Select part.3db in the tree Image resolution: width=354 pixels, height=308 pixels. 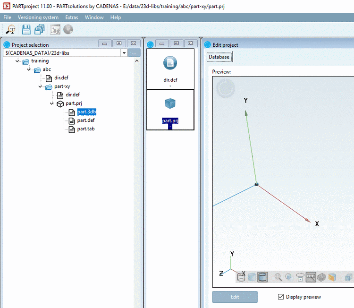pos(87,112)
